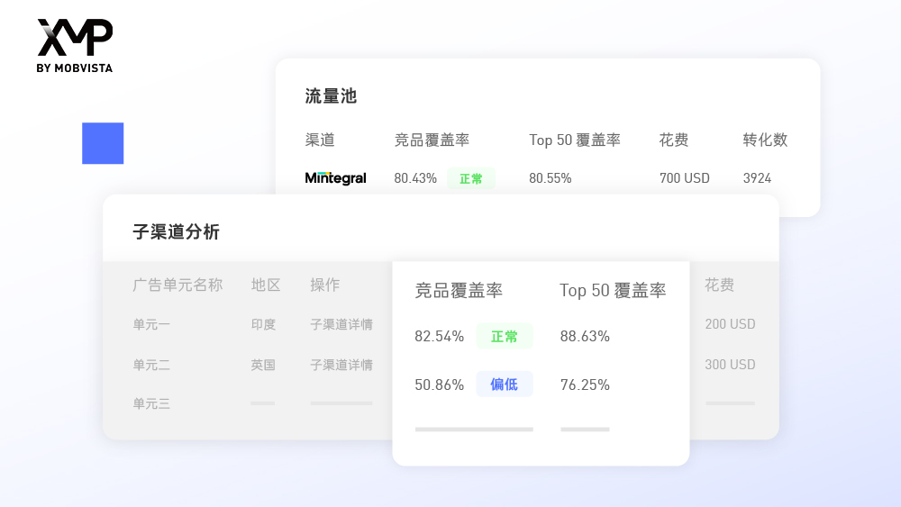Screen dimensions: 901x507
Task: Open 子渠道详情 for 单元一
Action: (341, 324)
